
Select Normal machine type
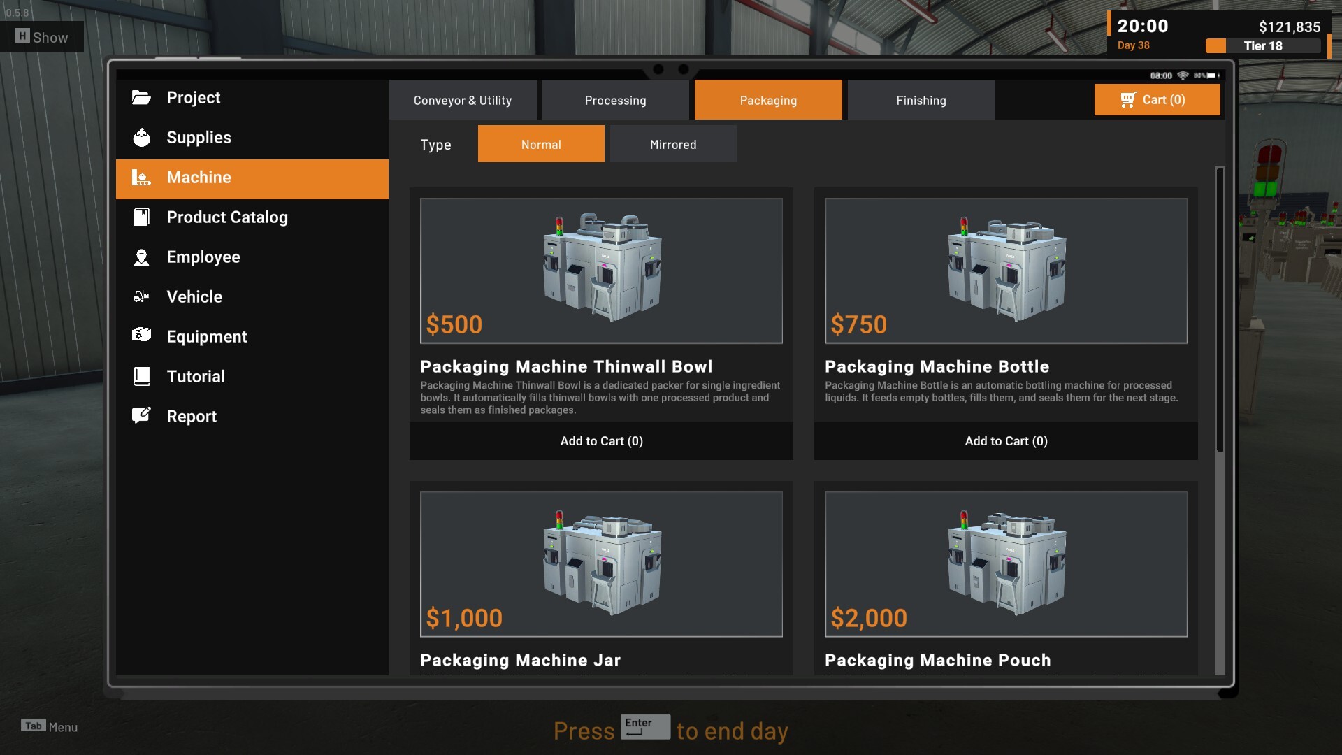541,145
